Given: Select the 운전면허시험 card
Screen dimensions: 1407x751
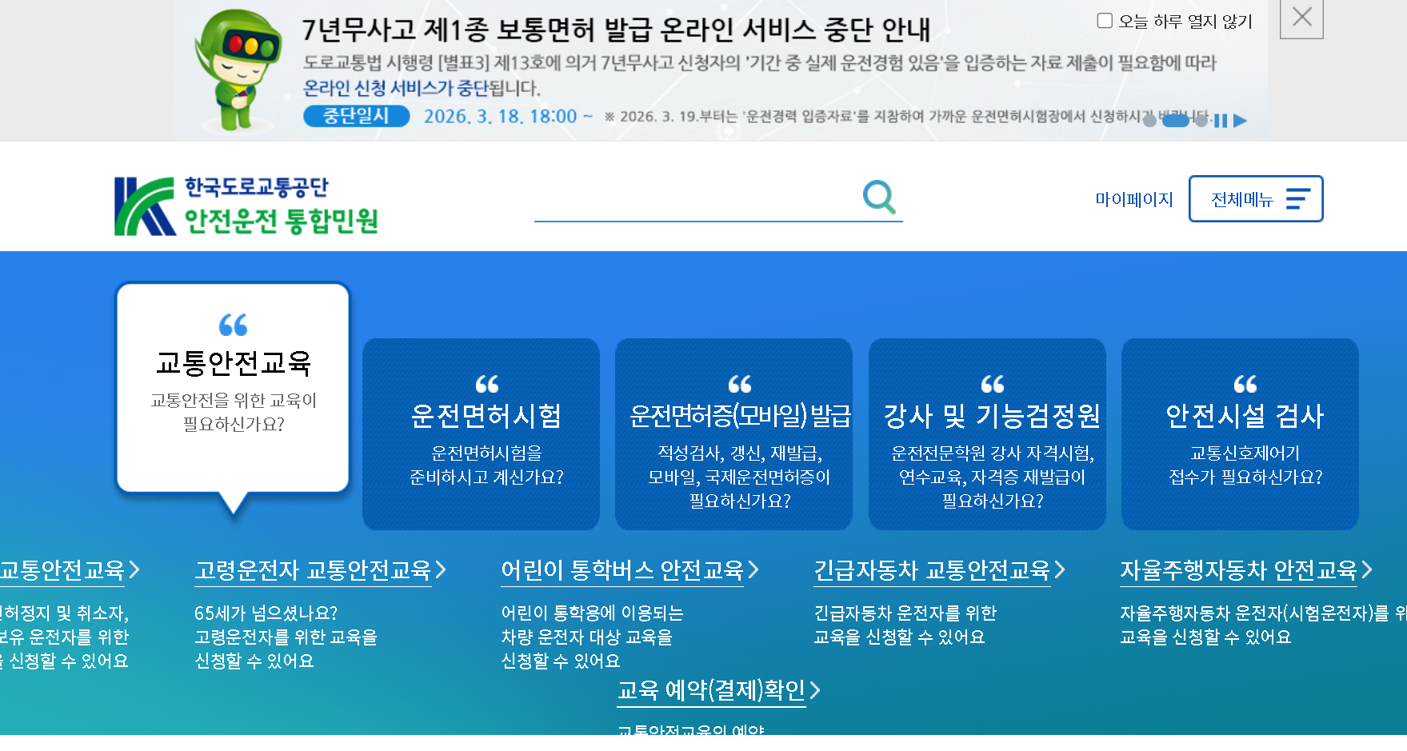Looking at the screenshot, I should pyautogui.click(x=481, y=433).
